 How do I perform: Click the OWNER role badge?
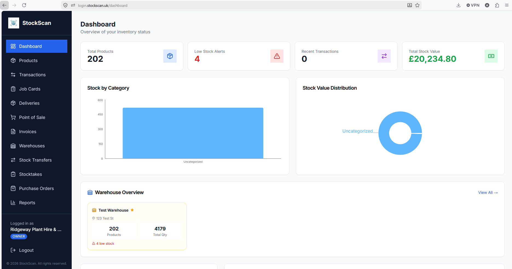click(19, 236)
